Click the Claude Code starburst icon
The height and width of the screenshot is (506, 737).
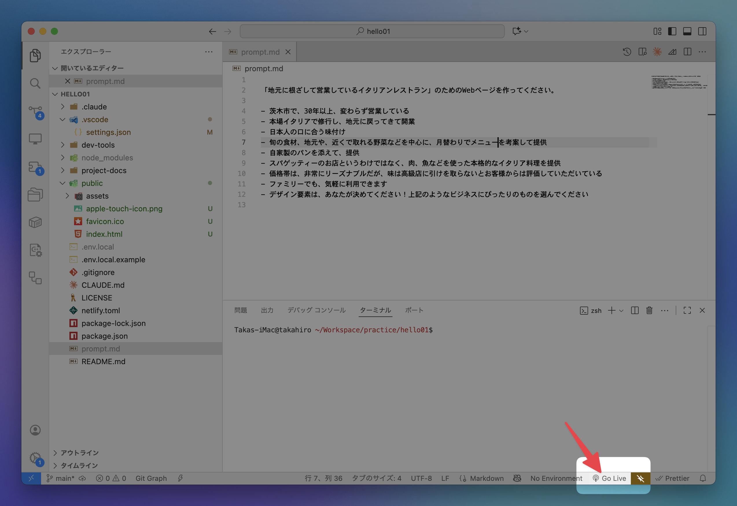tap(657, 52)
